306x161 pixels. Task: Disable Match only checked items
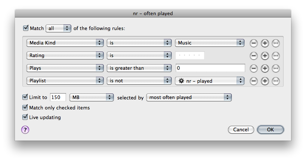pos(25,107)
